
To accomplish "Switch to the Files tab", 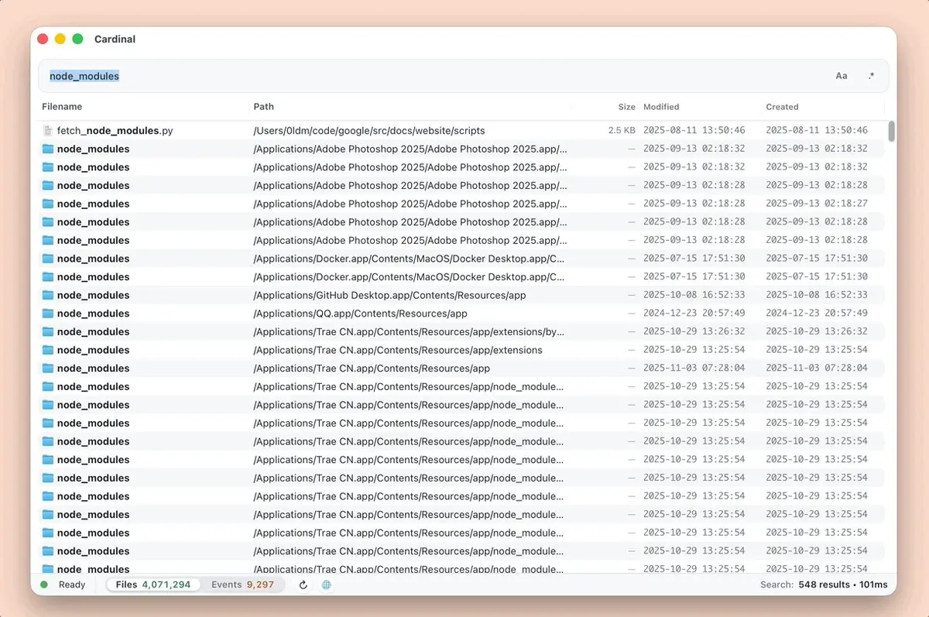I will pos(153,584).
